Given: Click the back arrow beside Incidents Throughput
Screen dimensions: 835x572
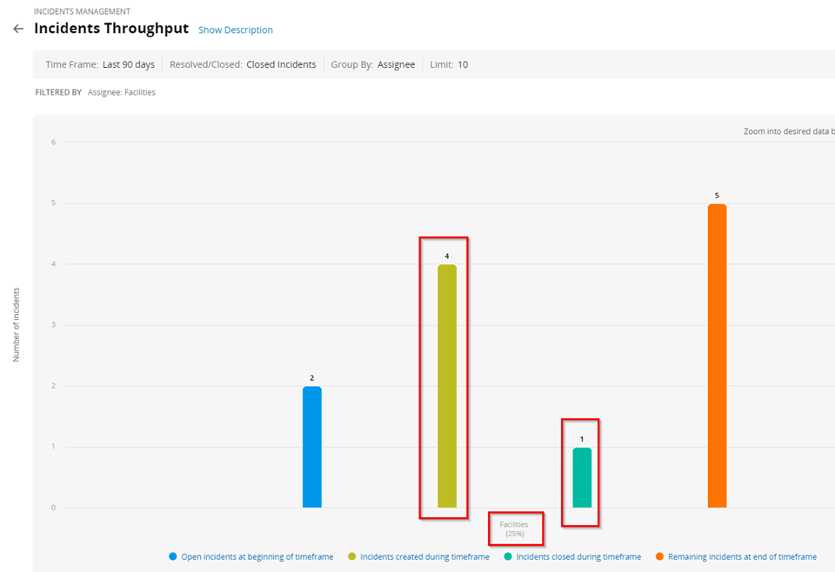Looking at the screenshot, I should click(18, 29).
